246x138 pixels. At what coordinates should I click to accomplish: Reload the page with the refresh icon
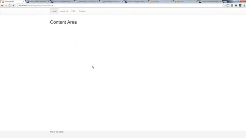click(10, 5)
